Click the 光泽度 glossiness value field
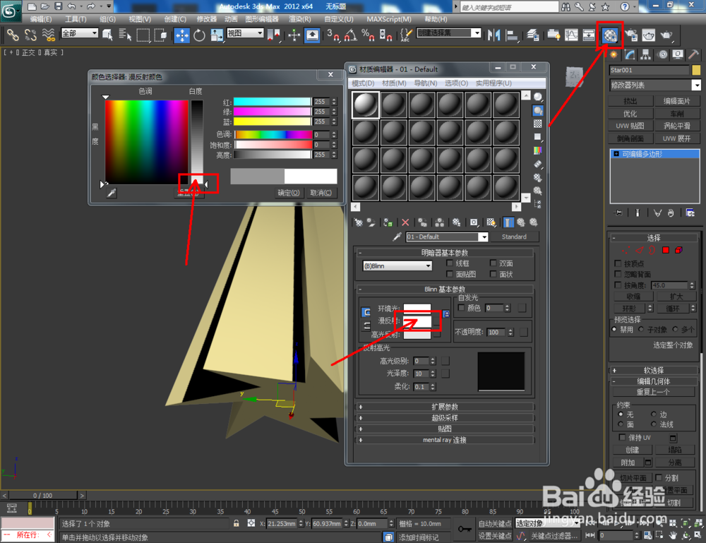This screenshot has height=543, width=706. click(x=421, y=374)
